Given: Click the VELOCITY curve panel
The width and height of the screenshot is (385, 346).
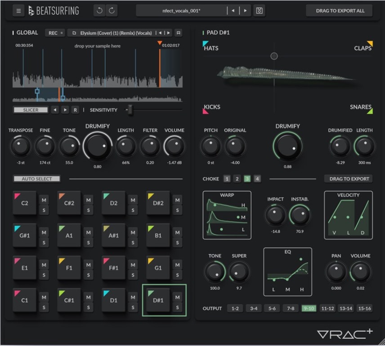Looking at the screenshot, I should pos(348,215).
